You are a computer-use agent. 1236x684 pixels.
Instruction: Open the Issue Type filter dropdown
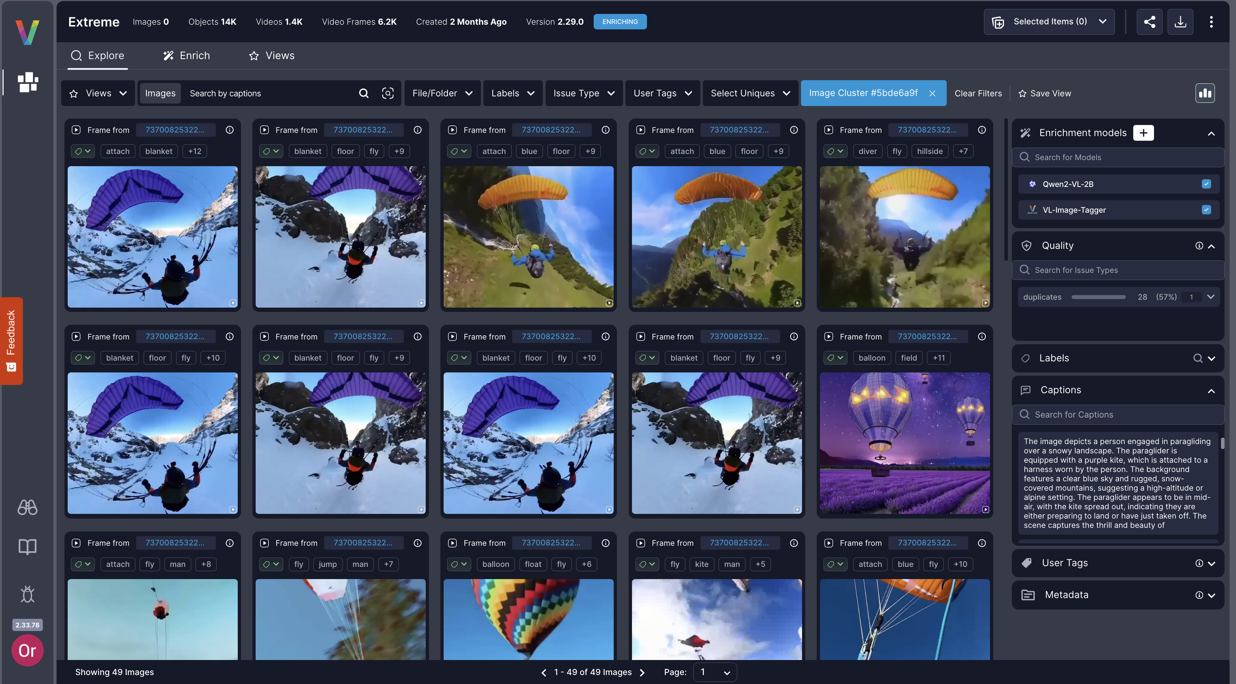tap(584, 93)
